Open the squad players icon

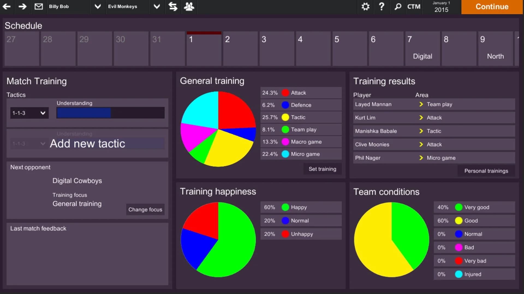(189, 7)
